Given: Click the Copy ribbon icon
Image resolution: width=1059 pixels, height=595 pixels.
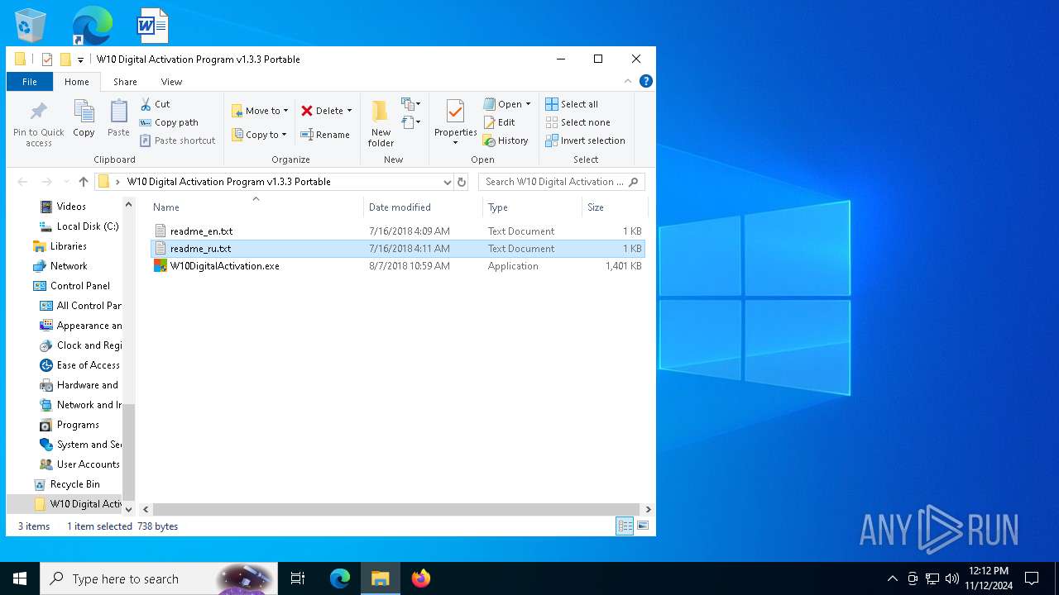Looking at the screenshot, I should pos(84,118).
